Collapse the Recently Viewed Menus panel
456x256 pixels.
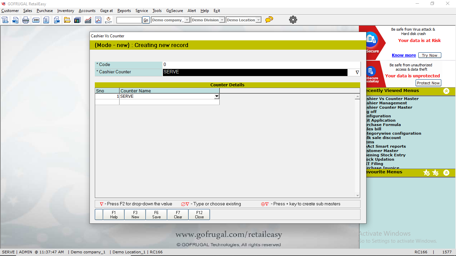pyautogui.click(x=446, y=91)
